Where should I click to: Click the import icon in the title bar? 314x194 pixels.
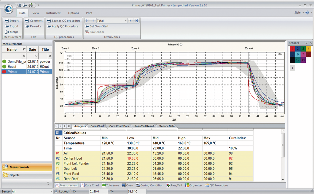(x=19, y=5)
